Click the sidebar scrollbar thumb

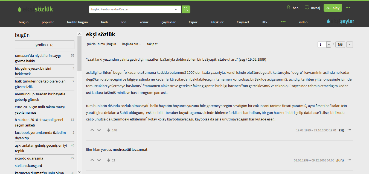[x=80, y=54]
